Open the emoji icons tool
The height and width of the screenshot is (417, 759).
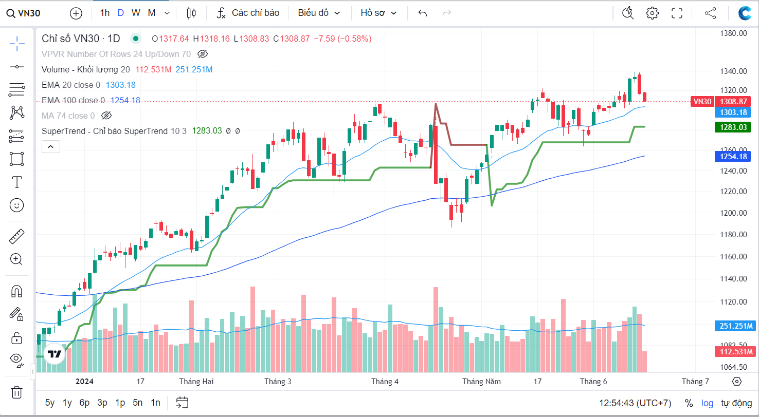[x=17, y=205]
